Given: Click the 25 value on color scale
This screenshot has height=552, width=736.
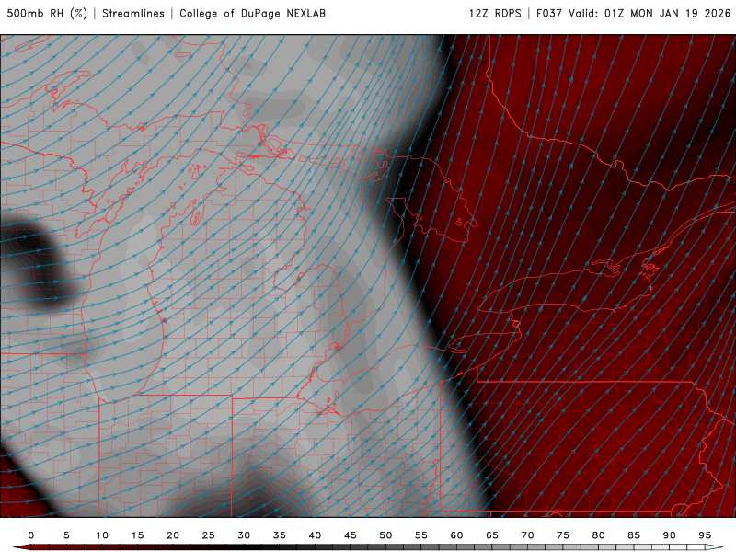Looking at the screenshot, I should (x=209, y=535).
